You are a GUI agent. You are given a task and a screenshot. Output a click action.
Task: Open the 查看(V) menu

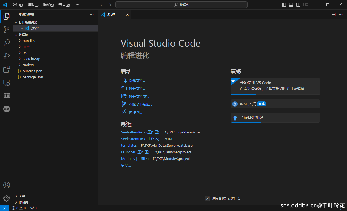coord(64,5)
